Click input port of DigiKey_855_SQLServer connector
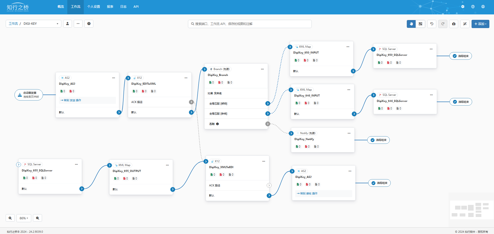 point(19,164)
